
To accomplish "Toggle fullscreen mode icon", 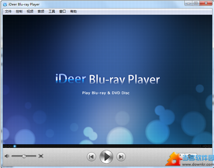I will click(x=41, y=156).
